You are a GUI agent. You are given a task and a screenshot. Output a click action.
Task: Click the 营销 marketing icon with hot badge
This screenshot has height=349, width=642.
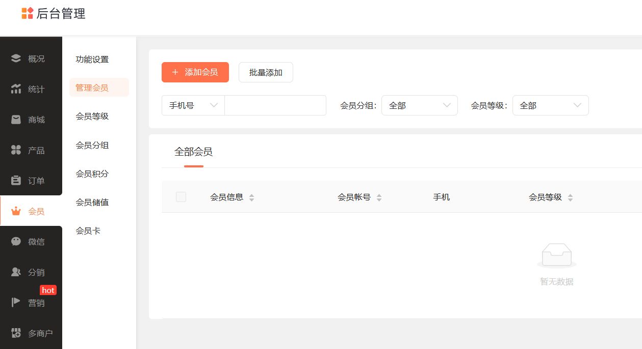31,303
